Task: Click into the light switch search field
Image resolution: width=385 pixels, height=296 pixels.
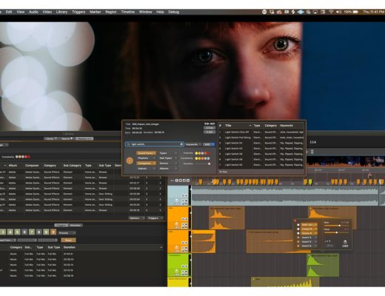Action: click(x=155, y=144)
